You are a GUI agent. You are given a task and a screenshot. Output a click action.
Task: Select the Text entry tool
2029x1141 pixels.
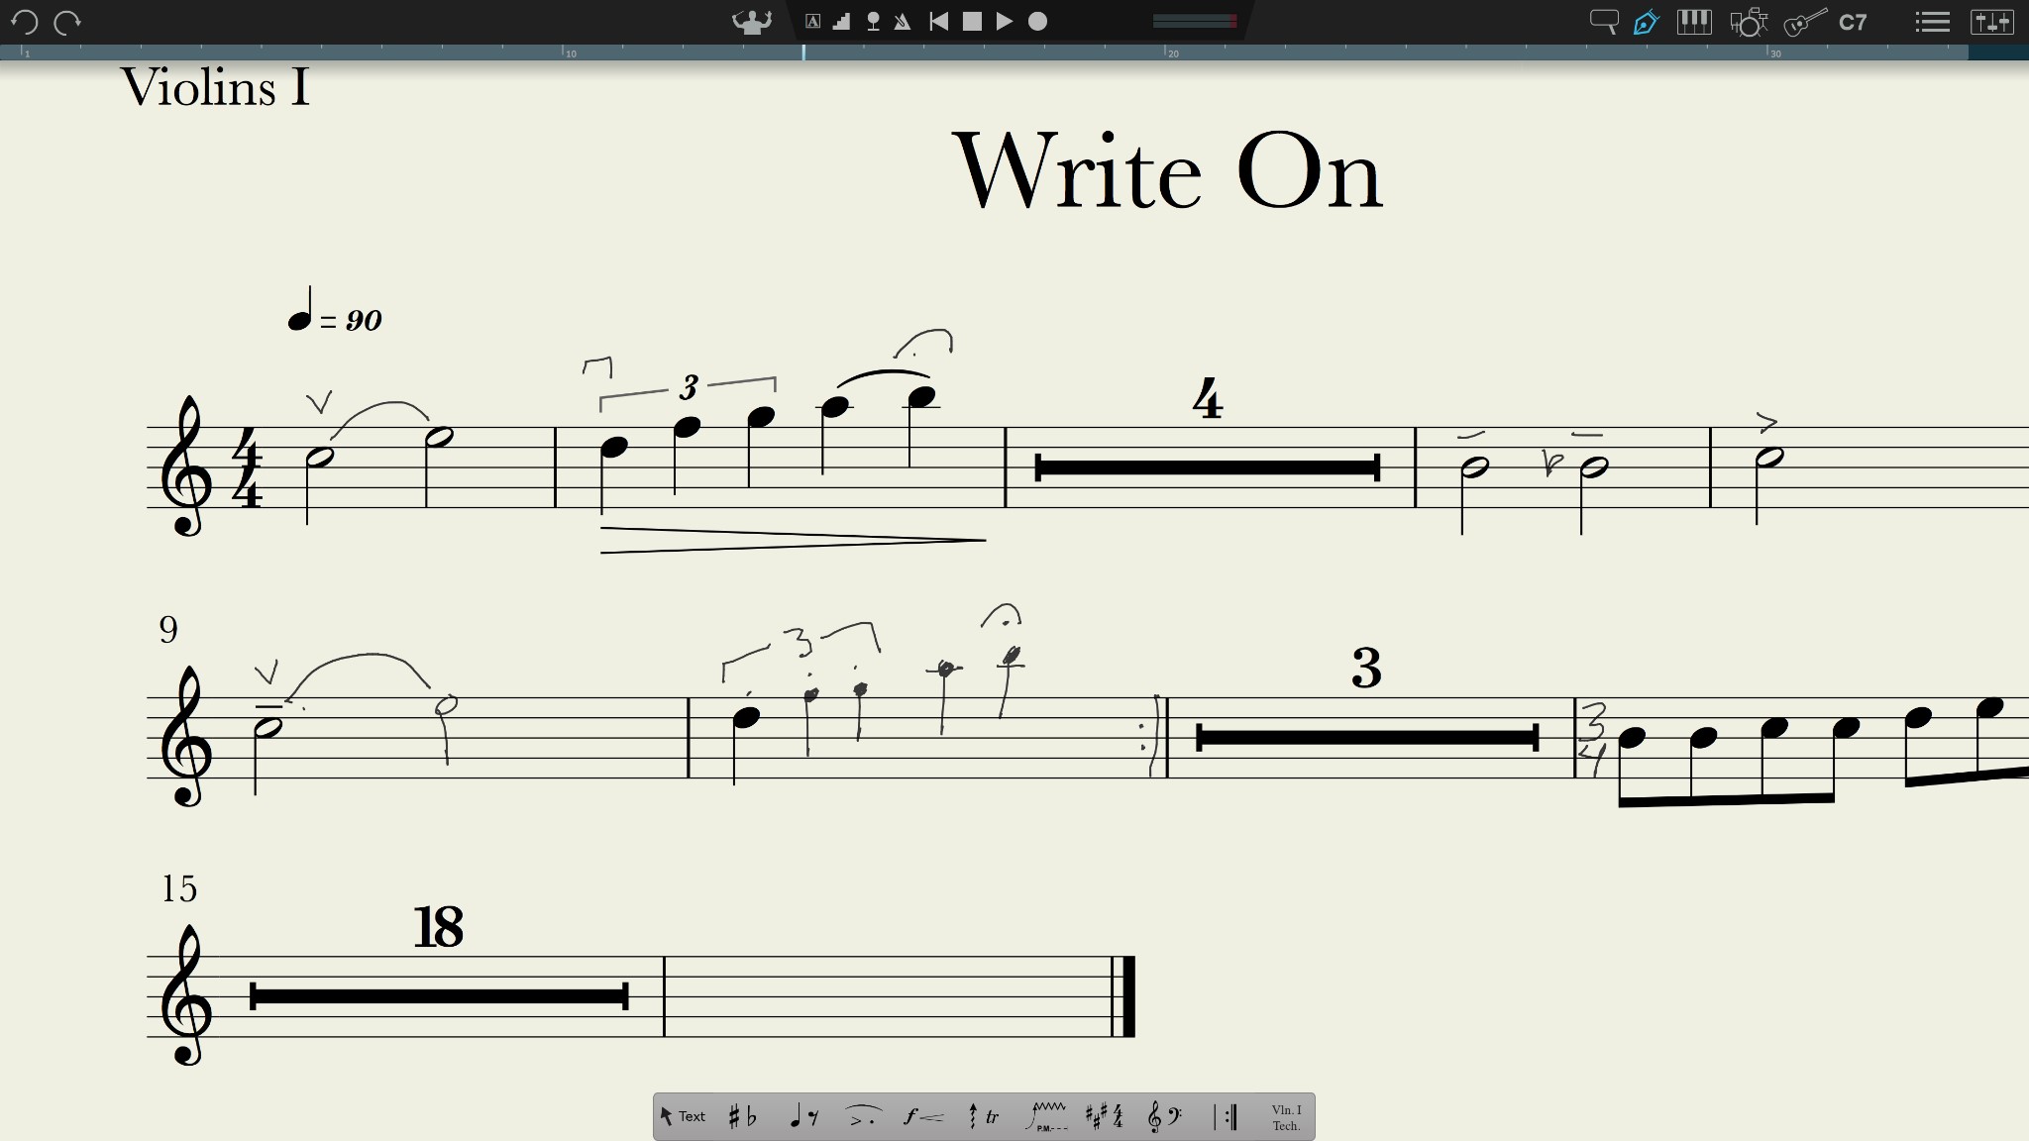pyautogui.click(x=685, y=1116)
